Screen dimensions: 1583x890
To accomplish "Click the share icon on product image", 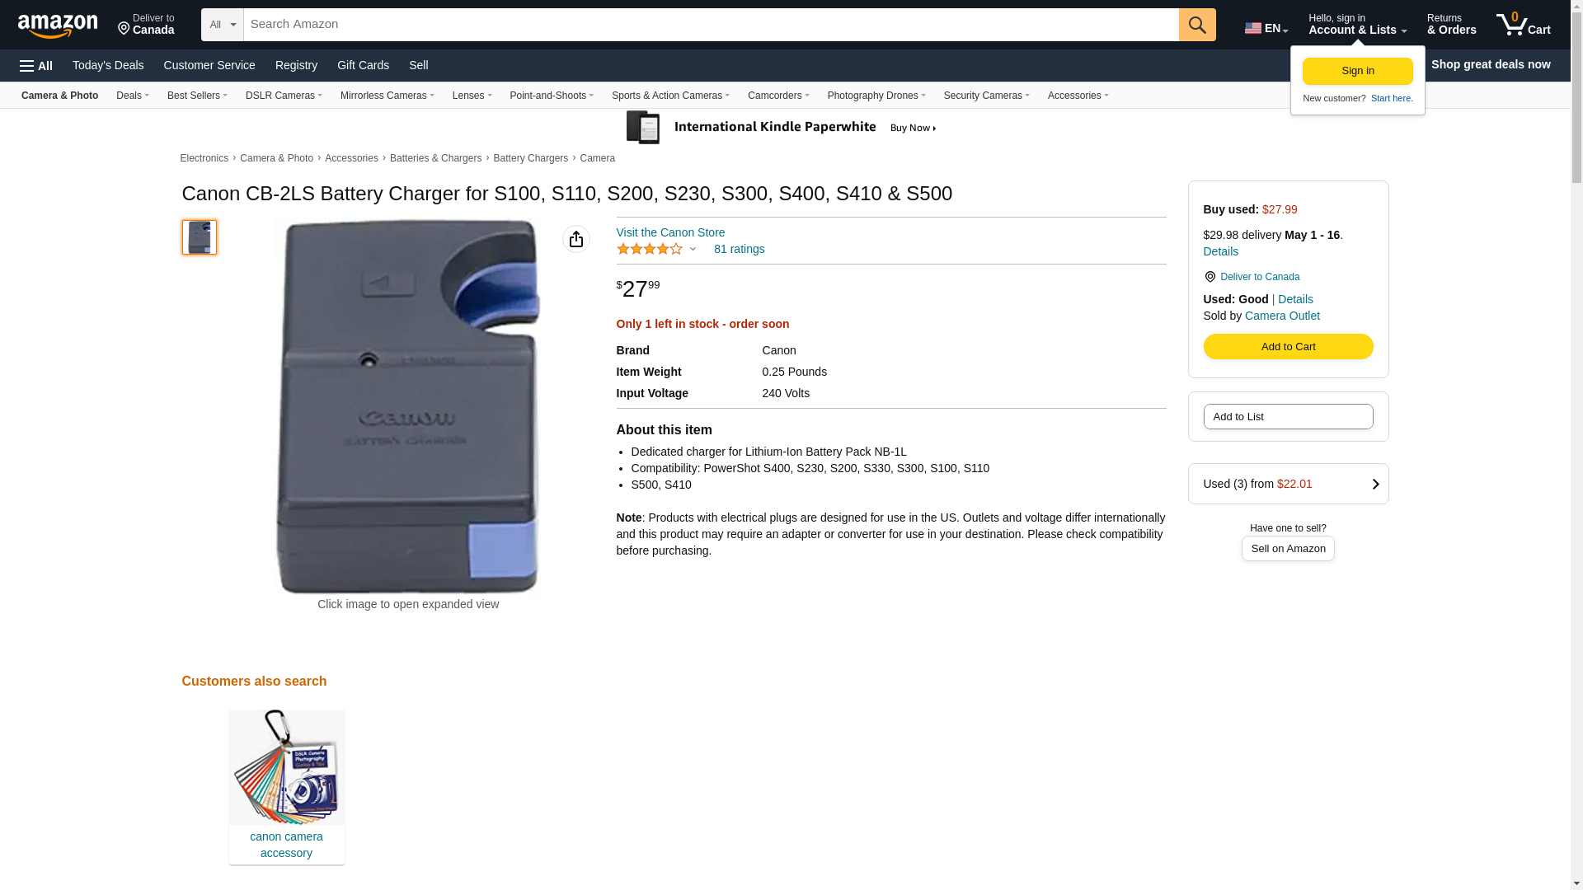I will tap(575, 239).
